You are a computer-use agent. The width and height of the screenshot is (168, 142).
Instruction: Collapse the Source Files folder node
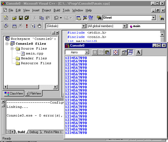[12, 49]
